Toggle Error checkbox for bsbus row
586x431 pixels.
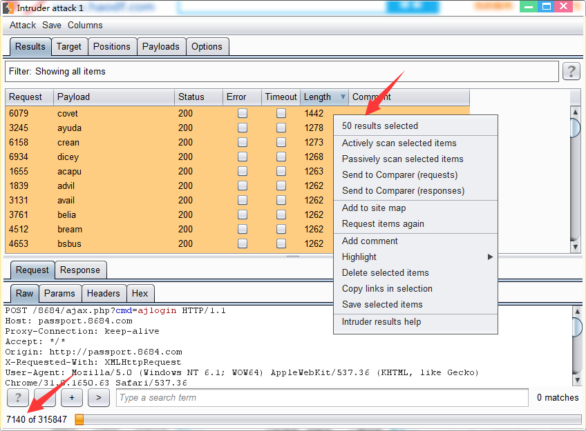(x=243, y=243)
